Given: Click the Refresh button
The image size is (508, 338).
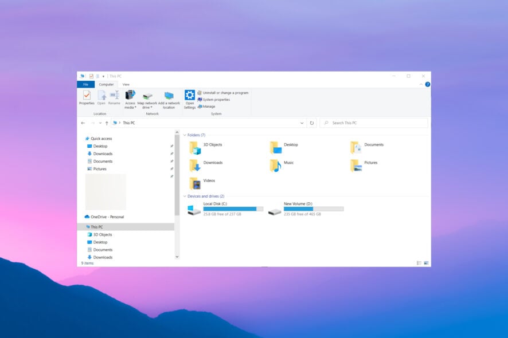Looking at the screenshot, I should pyautogui.click(x=312, y=123).
